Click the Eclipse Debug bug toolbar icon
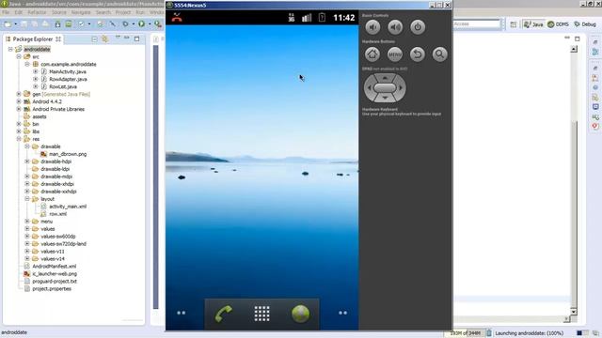This screenshot has height=338, width=602. coord(125,23)
